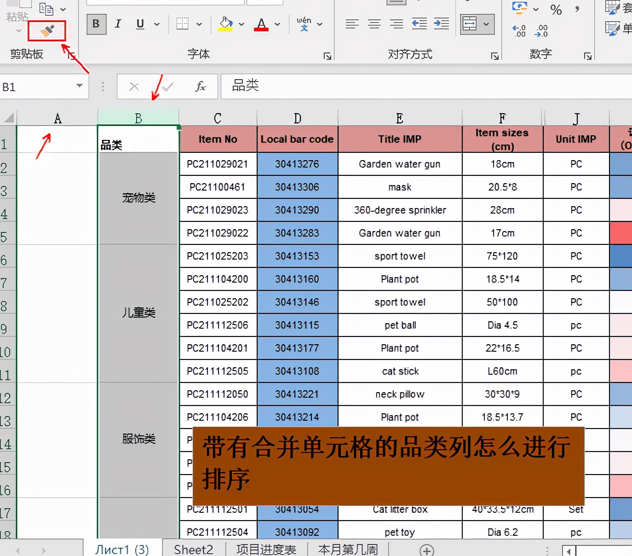
Task: Add a new worksheet with the plus button
Action: (426, 549)
